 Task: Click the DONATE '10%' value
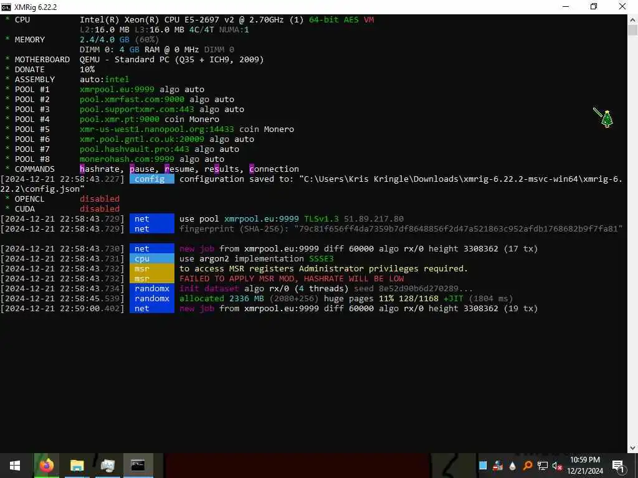(x=87, y=70)
